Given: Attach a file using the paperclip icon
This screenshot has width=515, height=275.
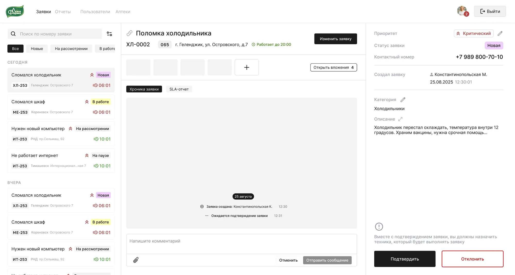Looking at the screenshot, I should [x=136, y=260].
